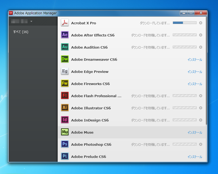Open the account name dropdown arrow
The width and height of the screenshot is (218, 174).
(x=31, y=21)
